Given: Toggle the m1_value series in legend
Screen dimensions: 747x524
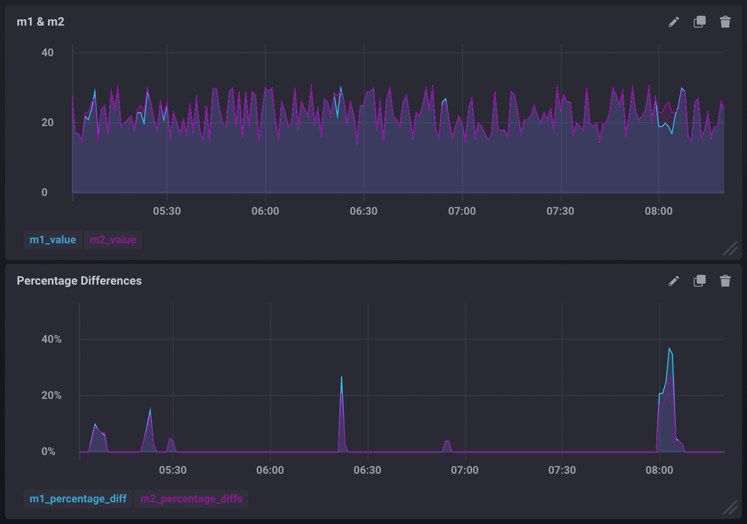Looking at the screenshot, I should point(53,240).
